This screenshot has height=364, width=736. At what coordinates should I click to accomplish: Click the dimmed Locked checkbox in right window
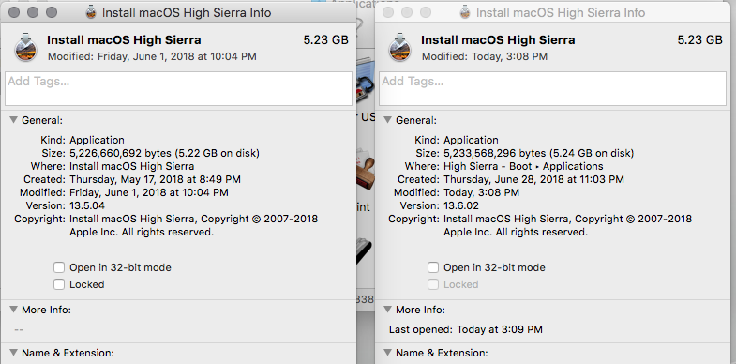tap(433, 284)
